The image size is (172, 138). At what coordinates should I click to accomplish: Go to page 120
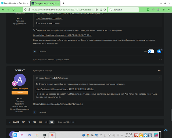coord(40,122)
